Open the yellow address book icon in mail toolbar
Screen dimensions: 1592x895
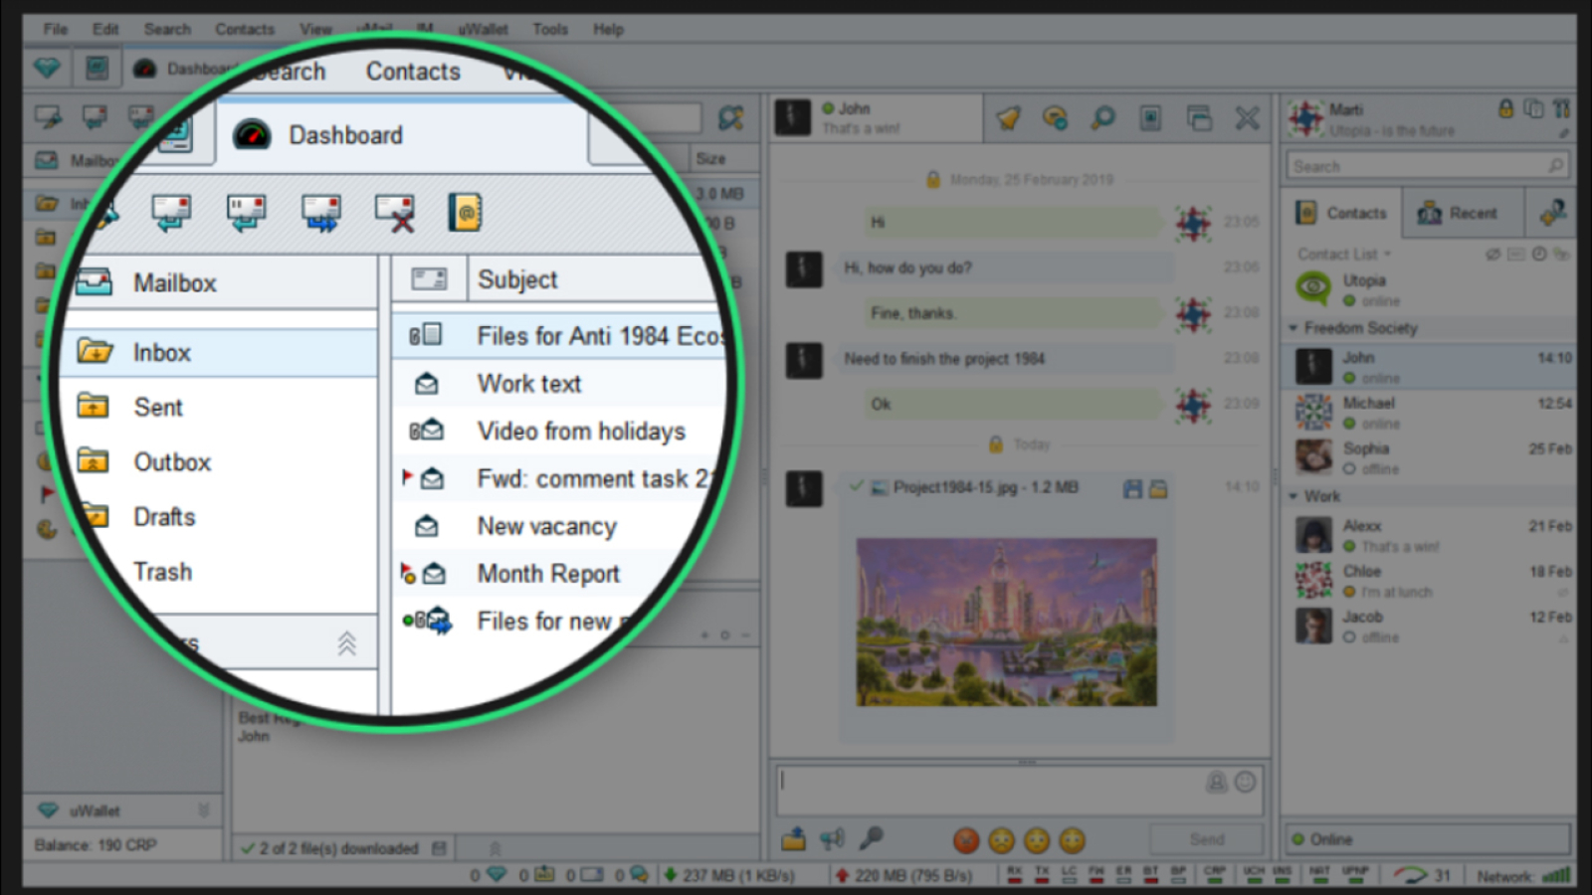(x=465, y=212)
